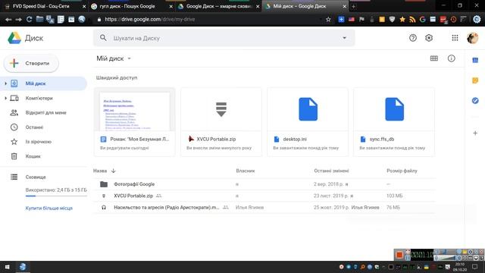Open Комп'ютери in sidebar
This screenshot has width=485, height=273.
click(39, 98)
